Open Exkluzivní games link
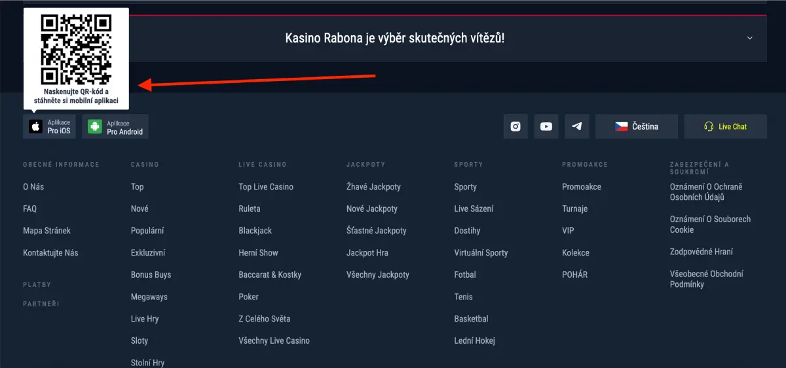The image size is (786, 368). coord(148,253)
